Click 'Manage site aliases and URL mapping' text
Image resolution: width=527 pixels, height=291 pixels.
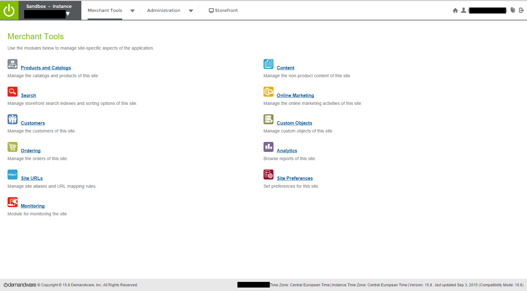(x=52, y=186)
